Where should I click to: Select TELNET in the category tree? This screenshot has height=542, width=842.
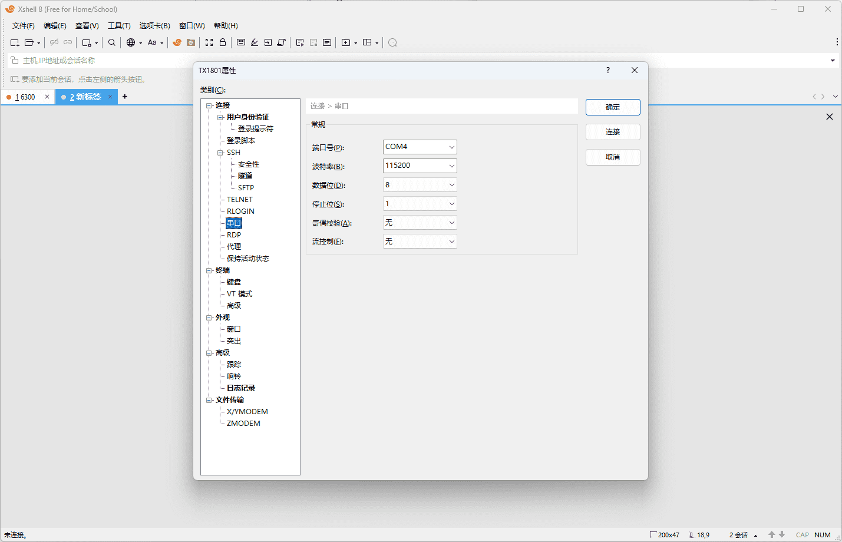point(239,200)
